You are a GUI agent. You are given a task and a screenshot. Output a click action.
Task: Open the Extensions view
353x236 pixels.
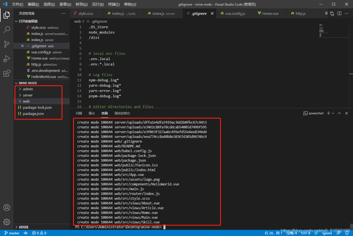coord(7,73)
